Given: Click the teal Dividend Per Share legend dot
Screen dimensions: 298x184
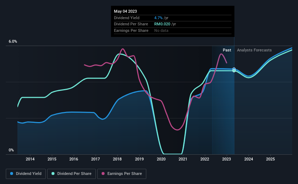Looking at the screenshot, I should 53,173.
